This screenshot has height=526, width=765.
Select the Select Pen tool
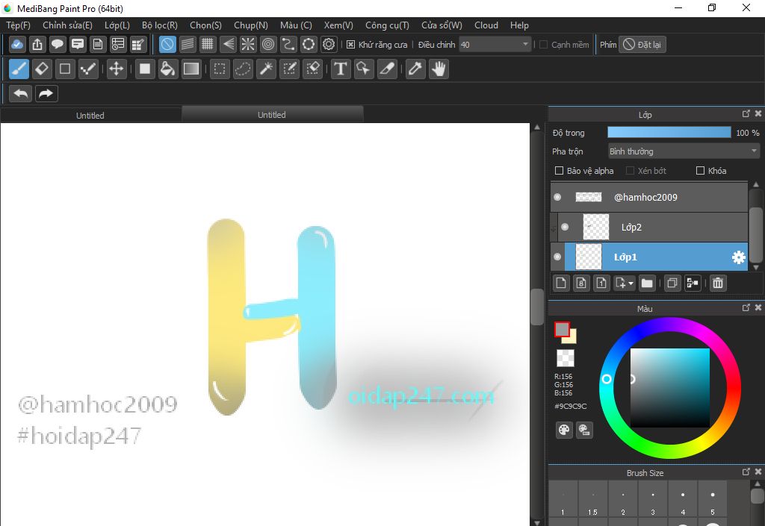[290, 69]
